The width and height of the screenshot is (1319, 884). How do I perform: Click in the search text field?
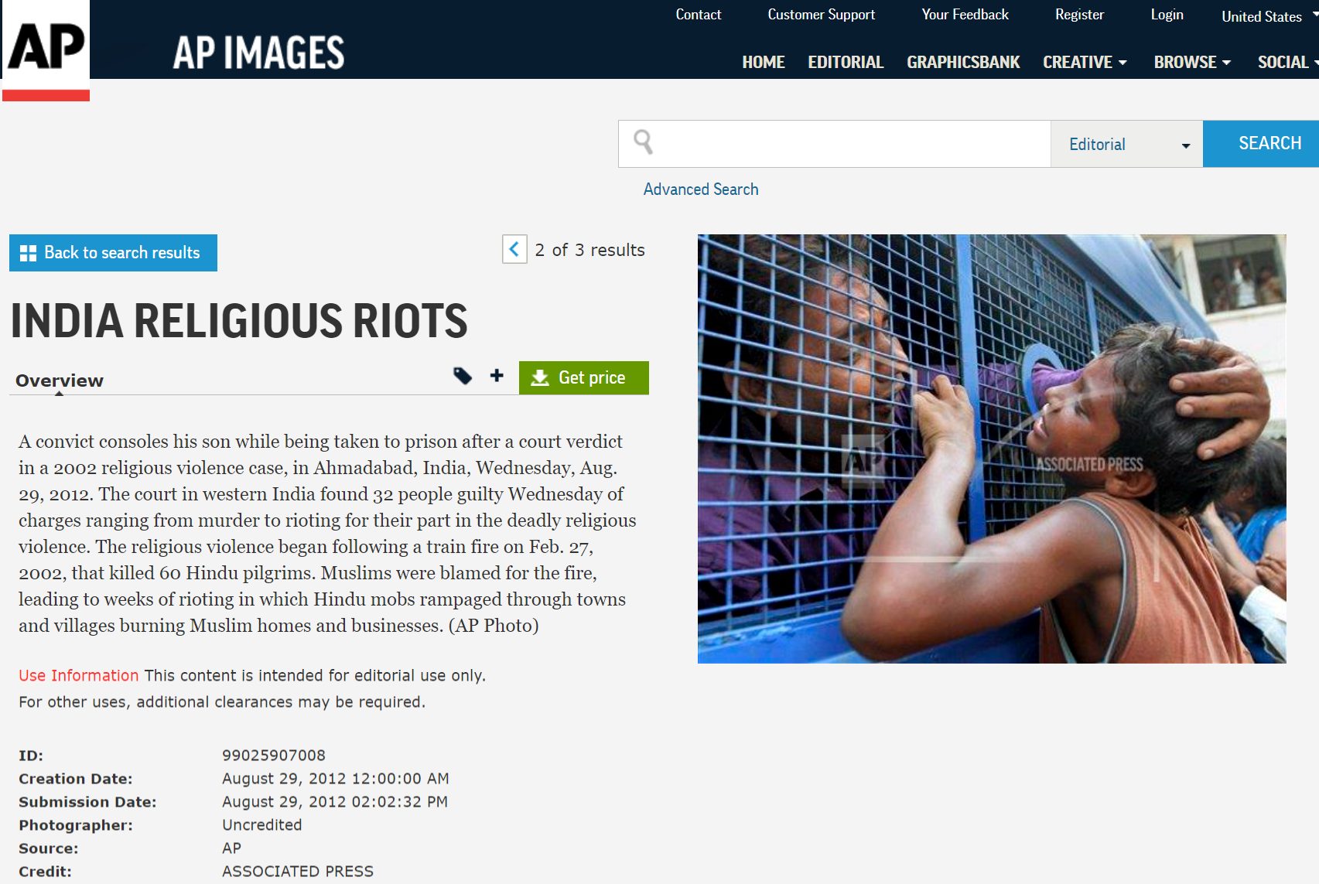pyautogui.click(x=851, y=144)
